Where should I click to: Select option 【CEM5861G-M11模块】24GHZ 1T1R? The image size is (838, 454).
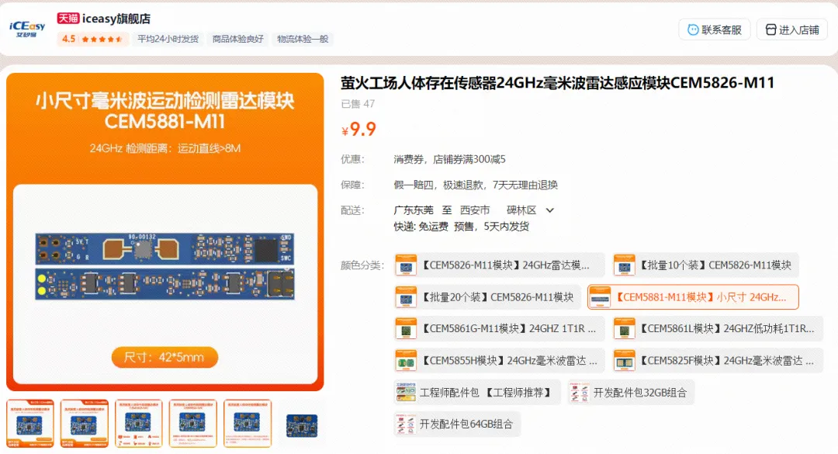coord(499,329)
